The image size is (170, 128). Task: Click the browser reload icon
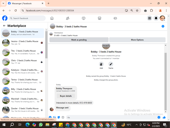coord(16,11)
